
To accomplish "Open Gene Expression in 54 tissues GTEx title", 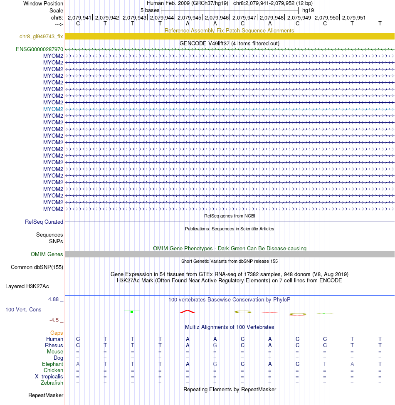I will tap(230, 274).
